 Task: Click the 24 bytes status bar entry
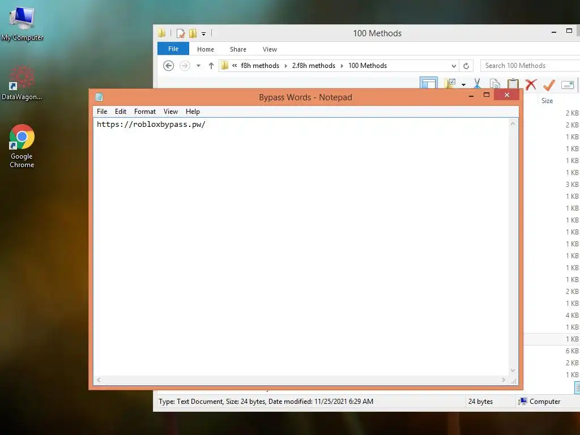[x=480, y=402]
